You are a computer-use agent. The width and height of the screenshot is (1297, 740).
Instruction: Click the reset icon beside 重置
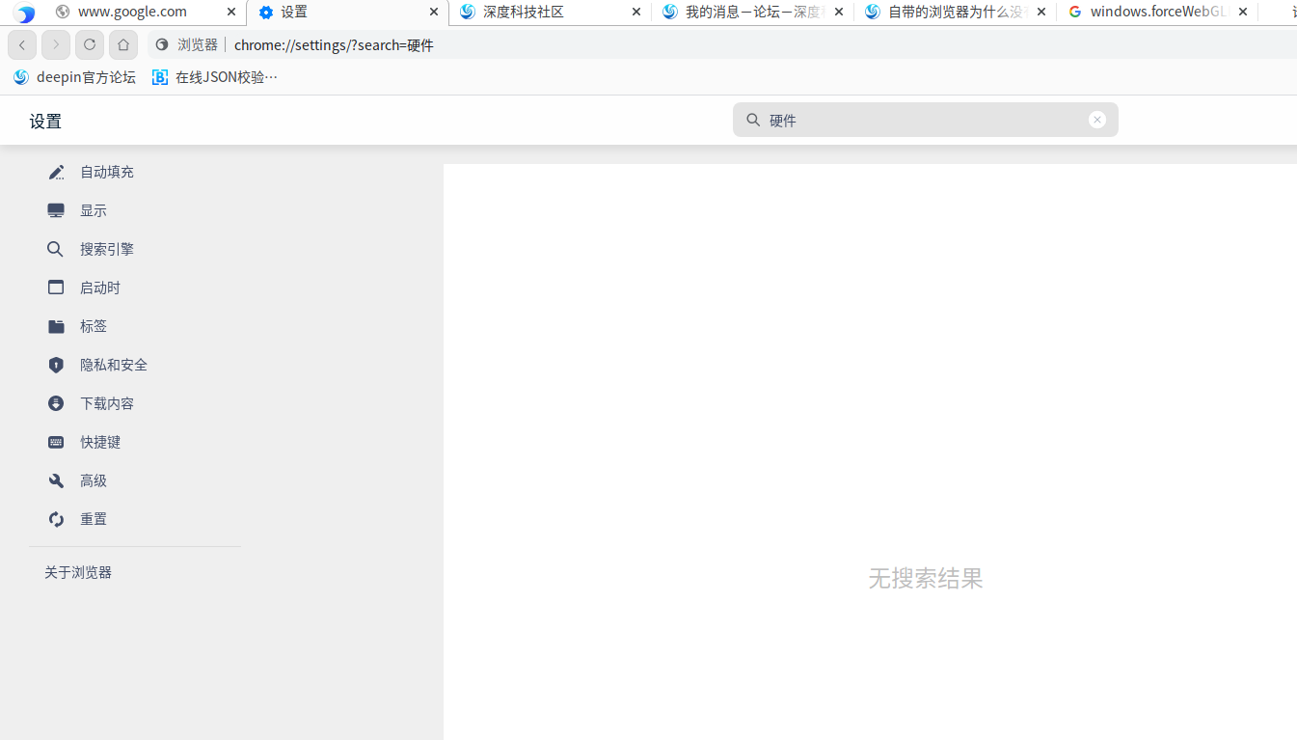coord(56,519)
